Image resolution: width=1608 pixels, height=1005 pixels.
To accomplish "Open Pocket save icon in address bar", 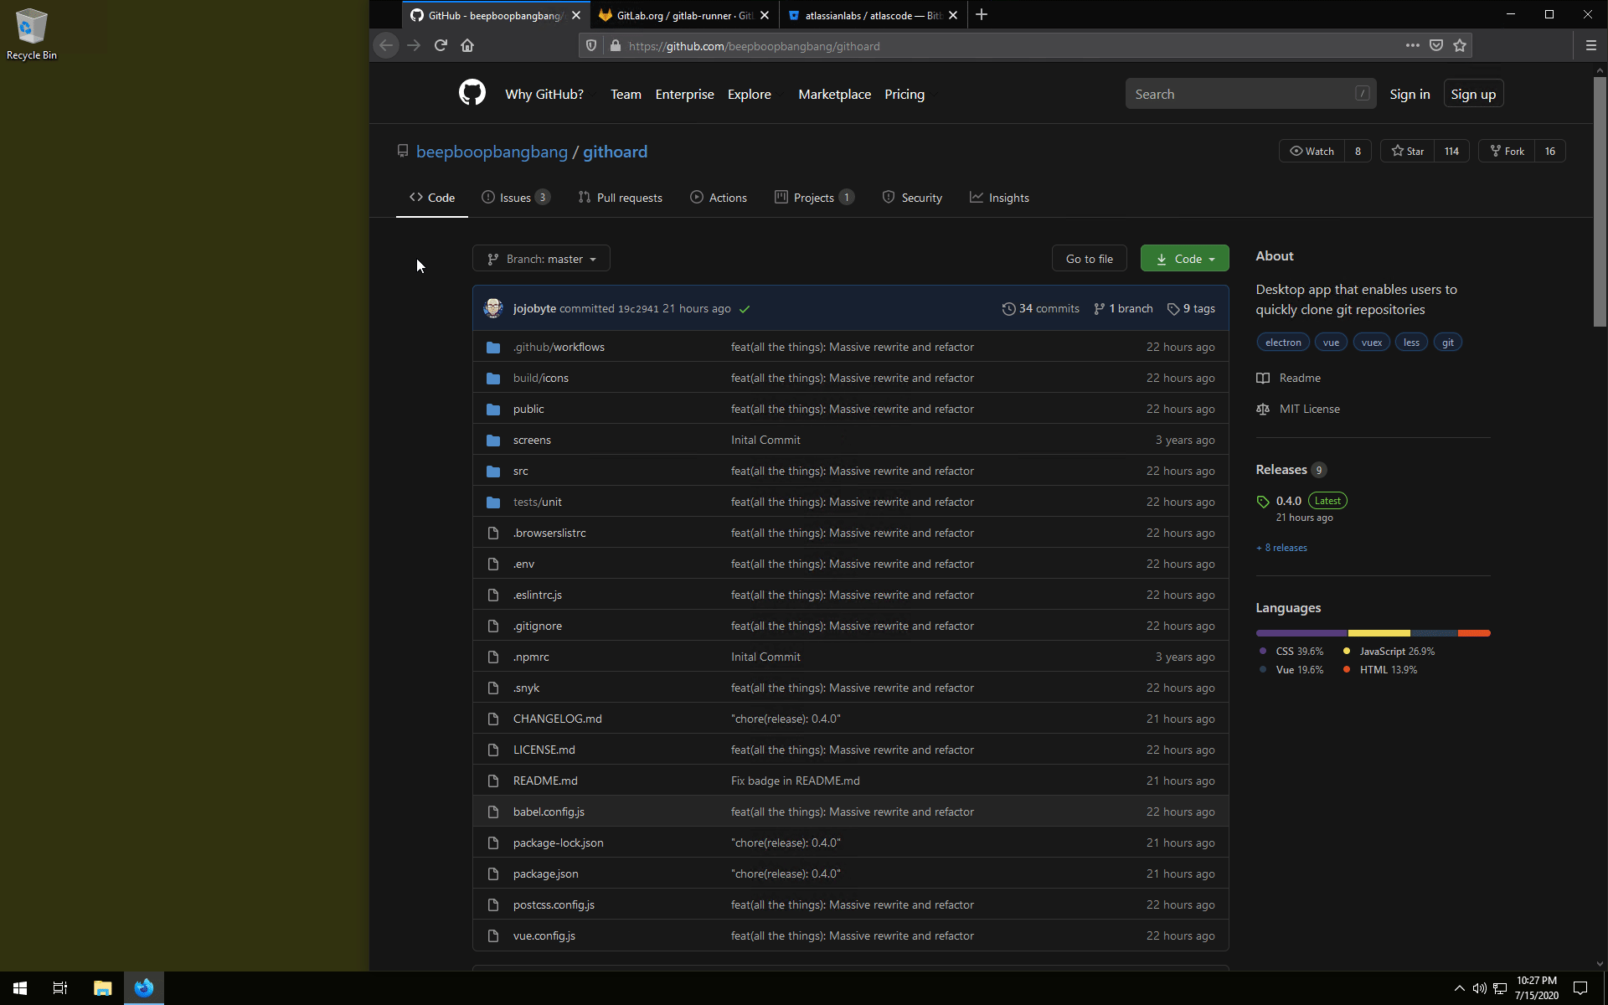I will click(x=1436, y=46).
